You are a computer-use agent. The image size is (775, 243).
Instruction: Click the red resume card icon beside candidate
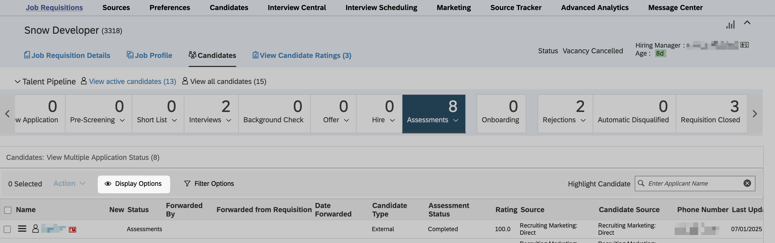tap(72, 229)
